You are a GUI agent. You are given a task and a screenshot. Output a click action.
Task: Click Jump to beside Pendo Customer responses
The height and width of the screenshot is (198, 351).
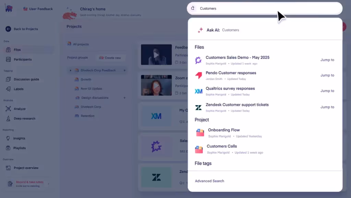tap(327, 75)
